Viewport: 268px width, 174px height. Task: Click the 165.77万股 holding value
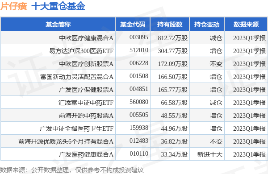coord(172,90)
